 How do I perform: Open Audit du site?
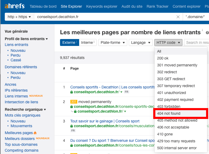132,6
